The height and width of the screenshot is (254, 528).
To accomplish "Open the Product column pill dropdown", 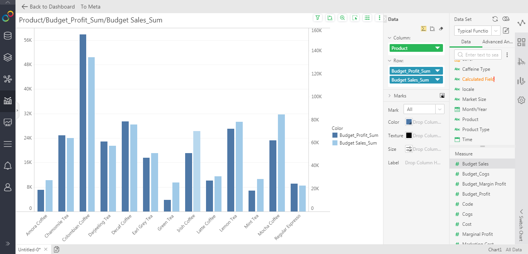I will click(x=438, y=48).
